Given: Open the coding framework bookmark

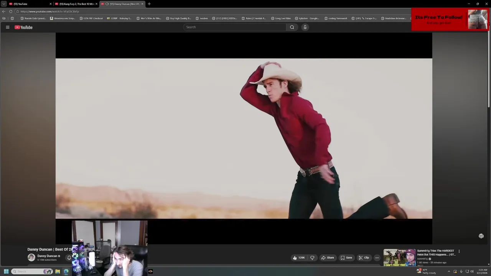Looking at the screenshot, I should pyautogui.click(x=336, y=18).
